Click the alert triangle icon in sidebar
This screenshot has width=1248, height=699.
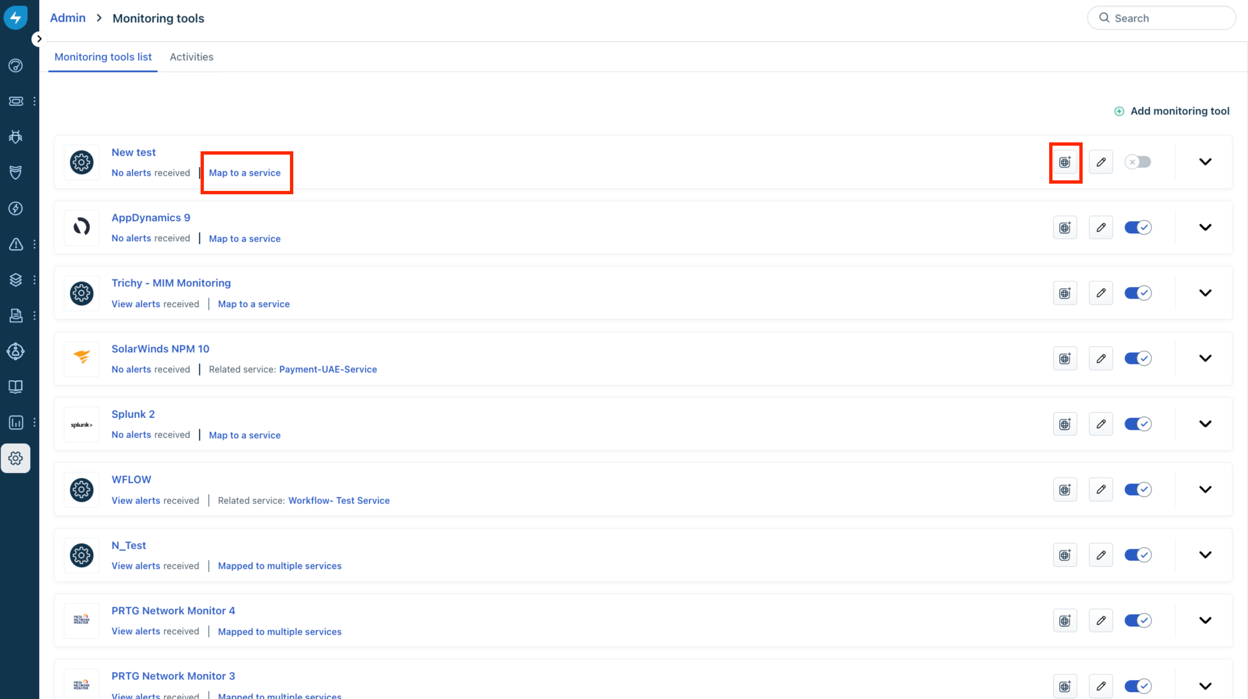[x=16, y=244]
